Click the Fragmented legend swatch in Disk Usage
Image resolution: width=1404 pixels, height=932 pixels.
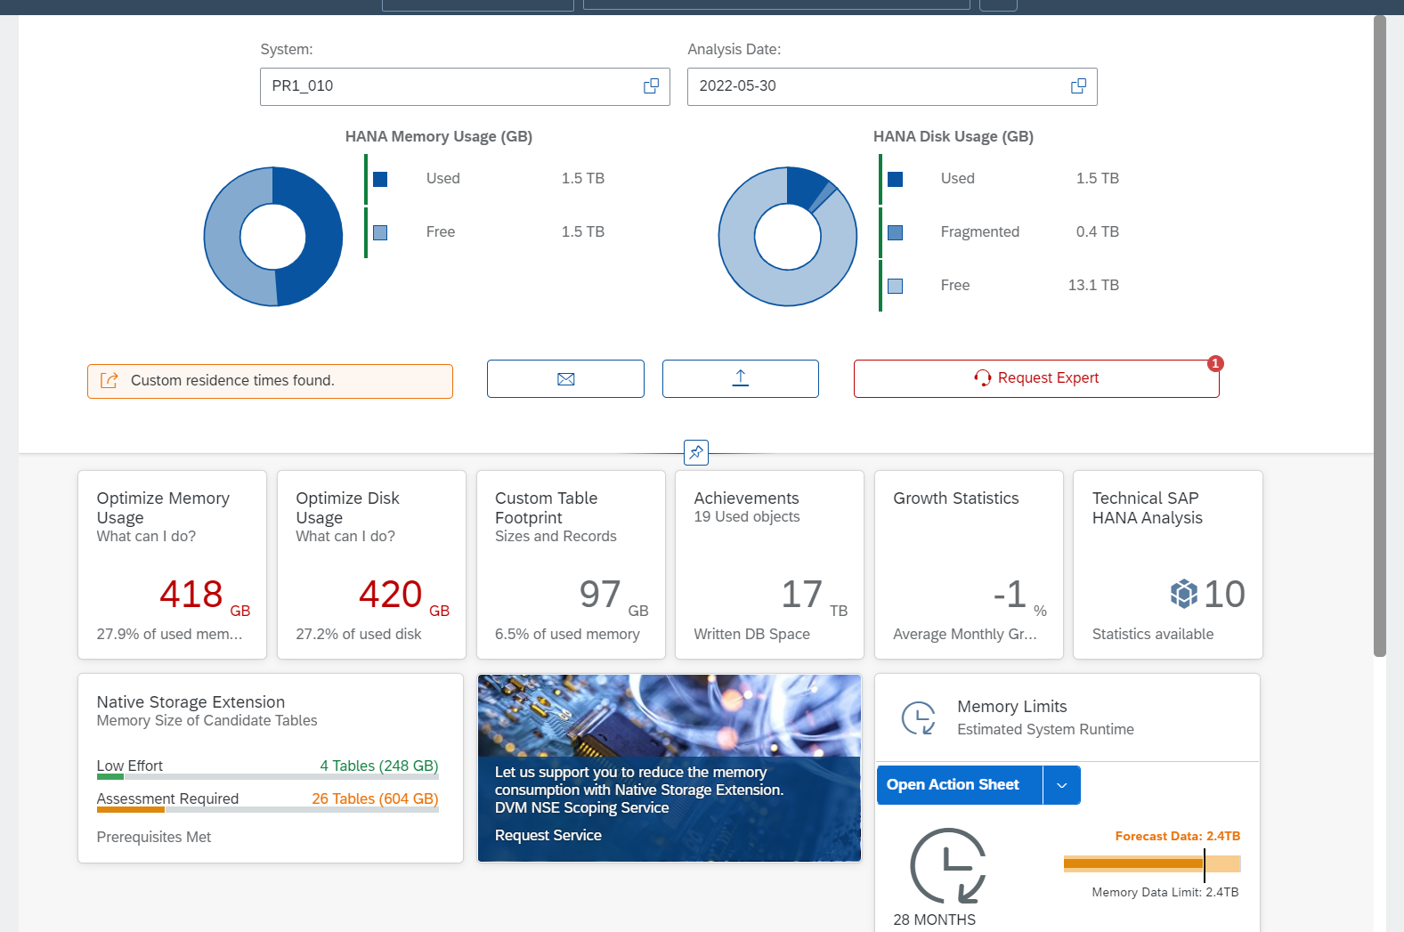pyautogui.click(x=896, y=232)
